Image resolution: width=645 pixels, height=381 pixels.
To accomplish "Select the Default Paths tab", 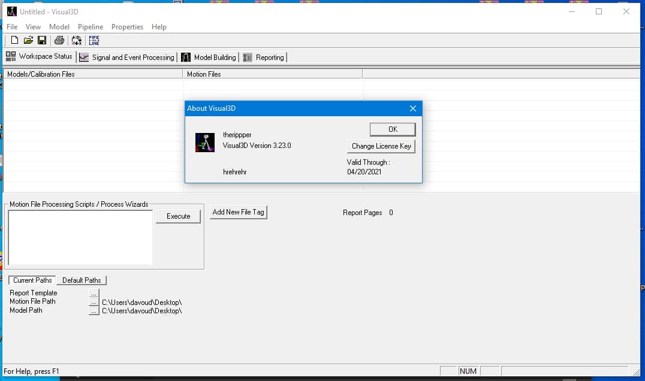I will (x=82, y=280).
